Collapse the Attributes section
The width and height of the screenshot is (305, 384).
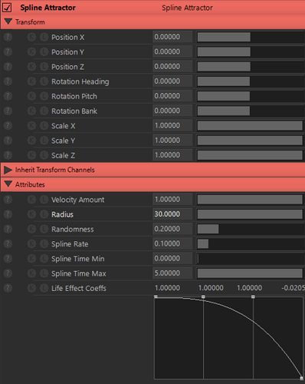click(8, 184)
